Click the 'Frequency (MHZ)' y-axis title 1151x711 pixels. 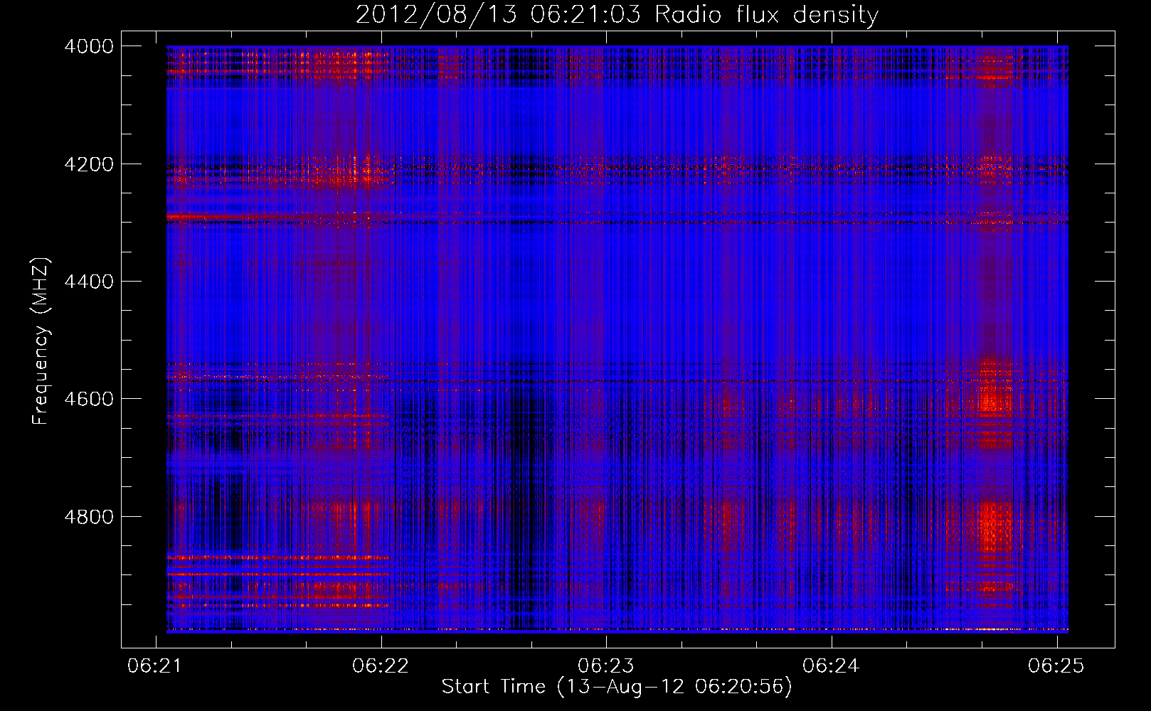pyautogui.click(x=41, y=341)
